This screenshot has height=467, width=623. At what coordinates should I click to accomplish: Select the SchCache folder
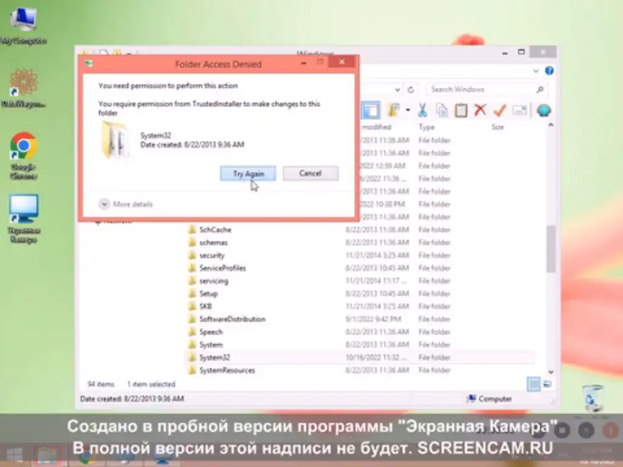(x=215, y=229)
